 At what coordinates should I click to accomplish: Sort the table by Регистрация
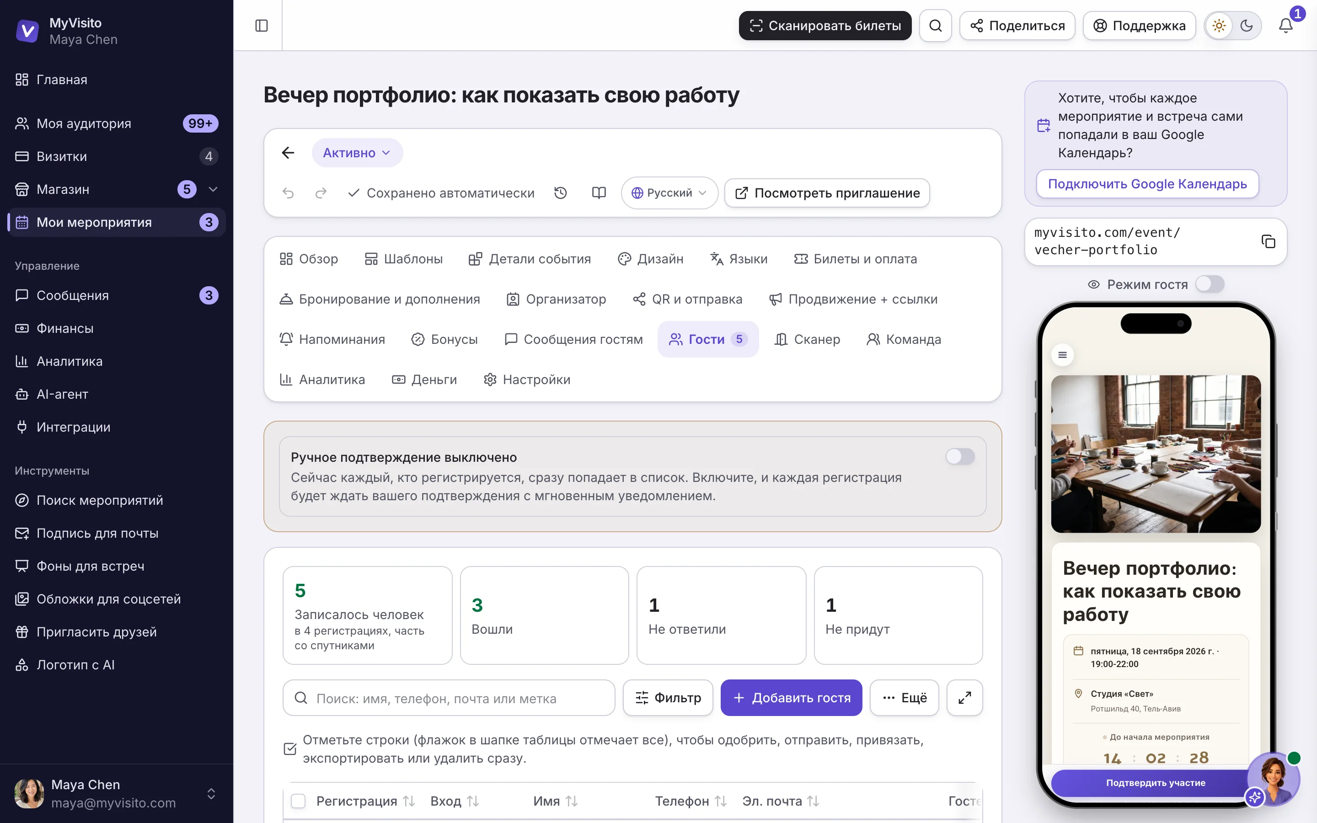click(x=365, y=801)
